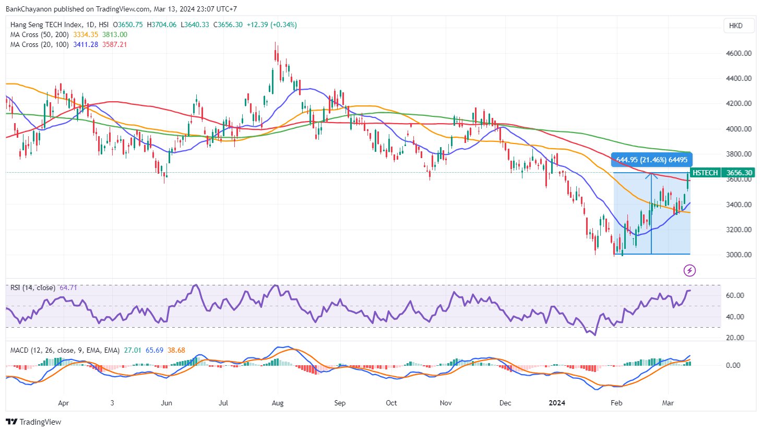Click the RSI value 64.71
This screenshot has height=432, width=762.
(68, 287)
